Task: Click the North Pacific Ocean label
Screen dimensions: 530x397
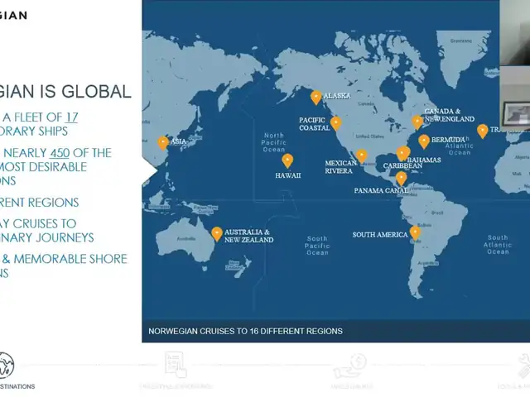Action: coord(274,142)
